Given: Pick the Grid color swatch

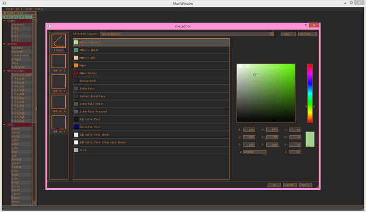Looking at the screenshot, I should 76,150.
